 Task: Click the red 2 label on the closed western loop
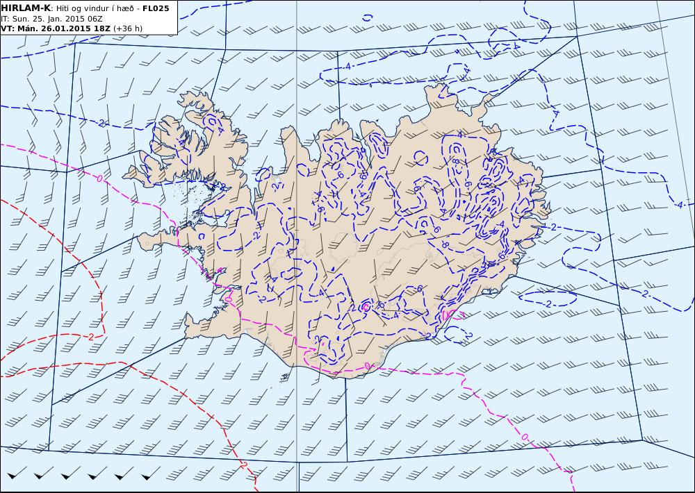[91, 337]
